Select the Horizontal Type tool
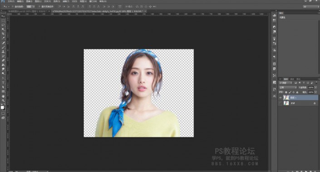The width and height of the screenshot is (320, 172). tap(3, 83)
